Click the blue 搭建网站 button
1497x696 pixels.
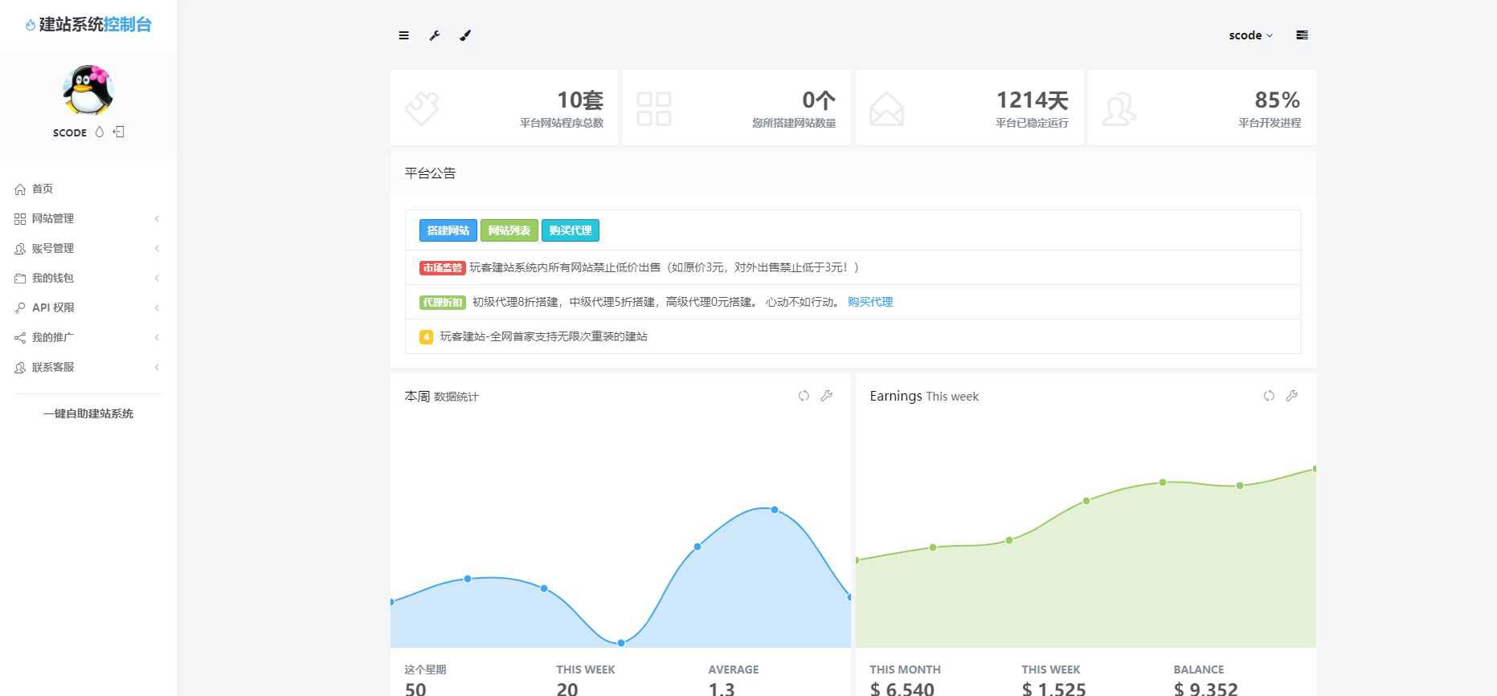[x=448, y=230]
